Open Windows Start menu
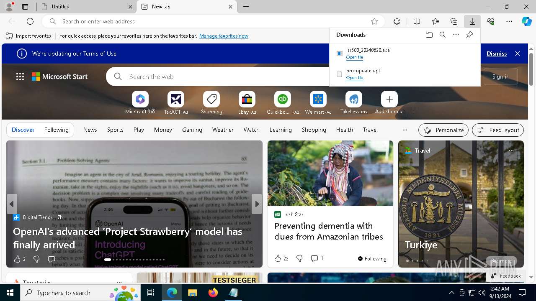 tap(10, 293)
